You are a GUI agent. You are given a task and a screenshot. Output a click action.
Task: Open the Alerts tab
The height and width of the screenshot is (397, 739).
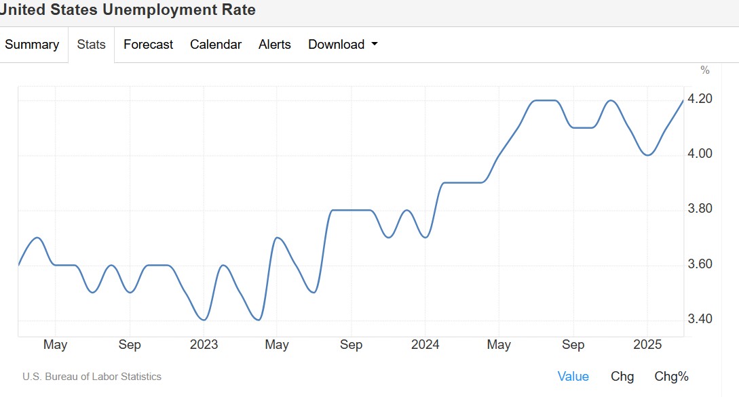pyautogui.click(x=274, y=45)
